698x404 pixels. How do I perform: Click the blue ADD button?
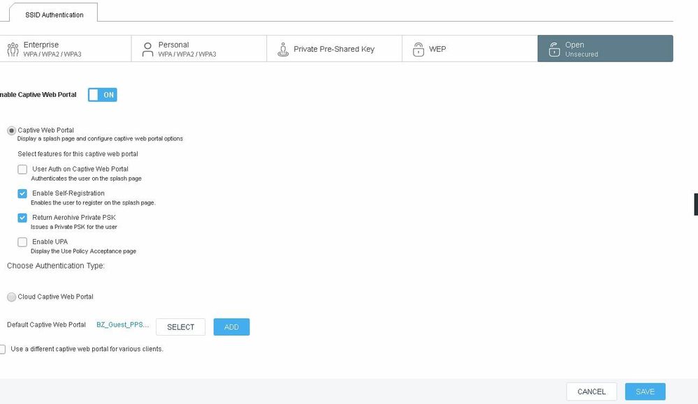(231, 327)
